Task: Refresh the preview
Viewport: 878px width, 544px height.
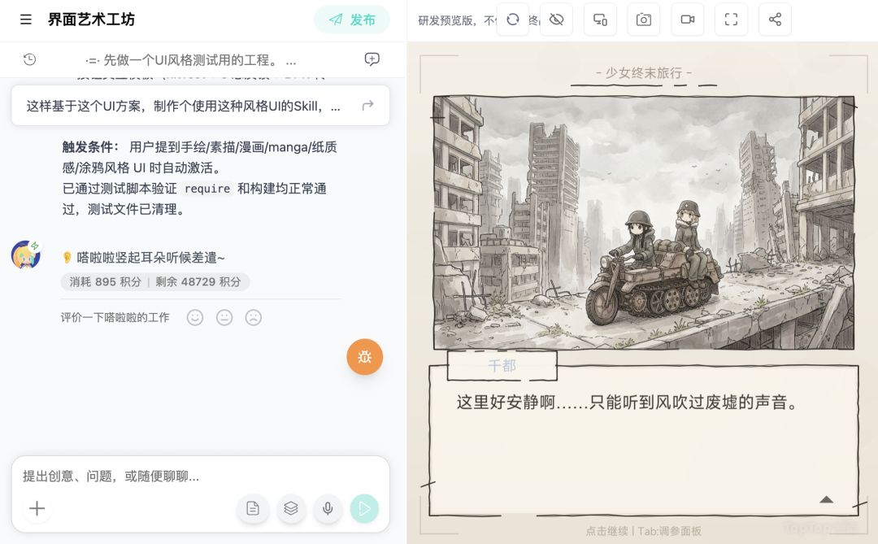Action: click(513, 20)
